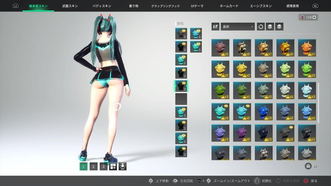Select preset slot 2
Screen dimensions: 331x186
pos(94,166)
